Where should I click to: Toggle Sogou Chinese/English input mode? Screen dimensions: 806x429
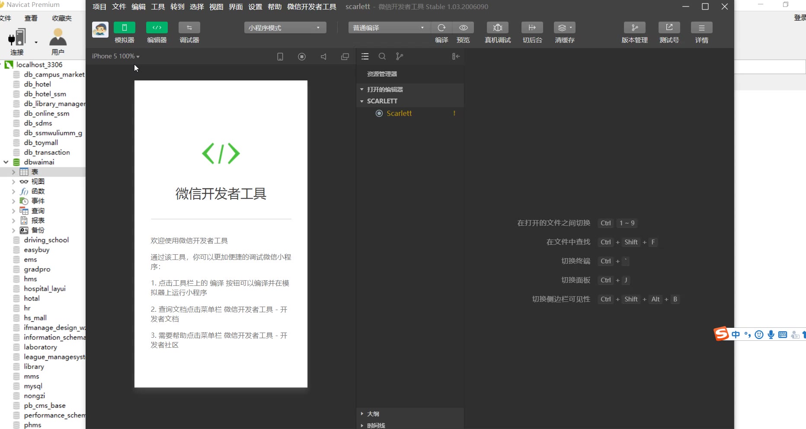click(x=736, y=334)
